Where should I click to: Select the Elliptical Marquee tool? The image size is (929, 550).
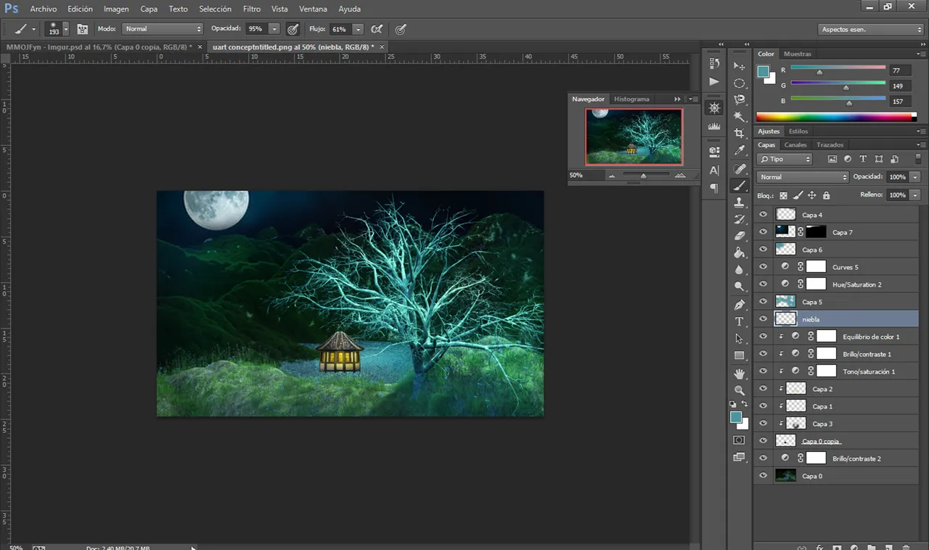(739, 83)
